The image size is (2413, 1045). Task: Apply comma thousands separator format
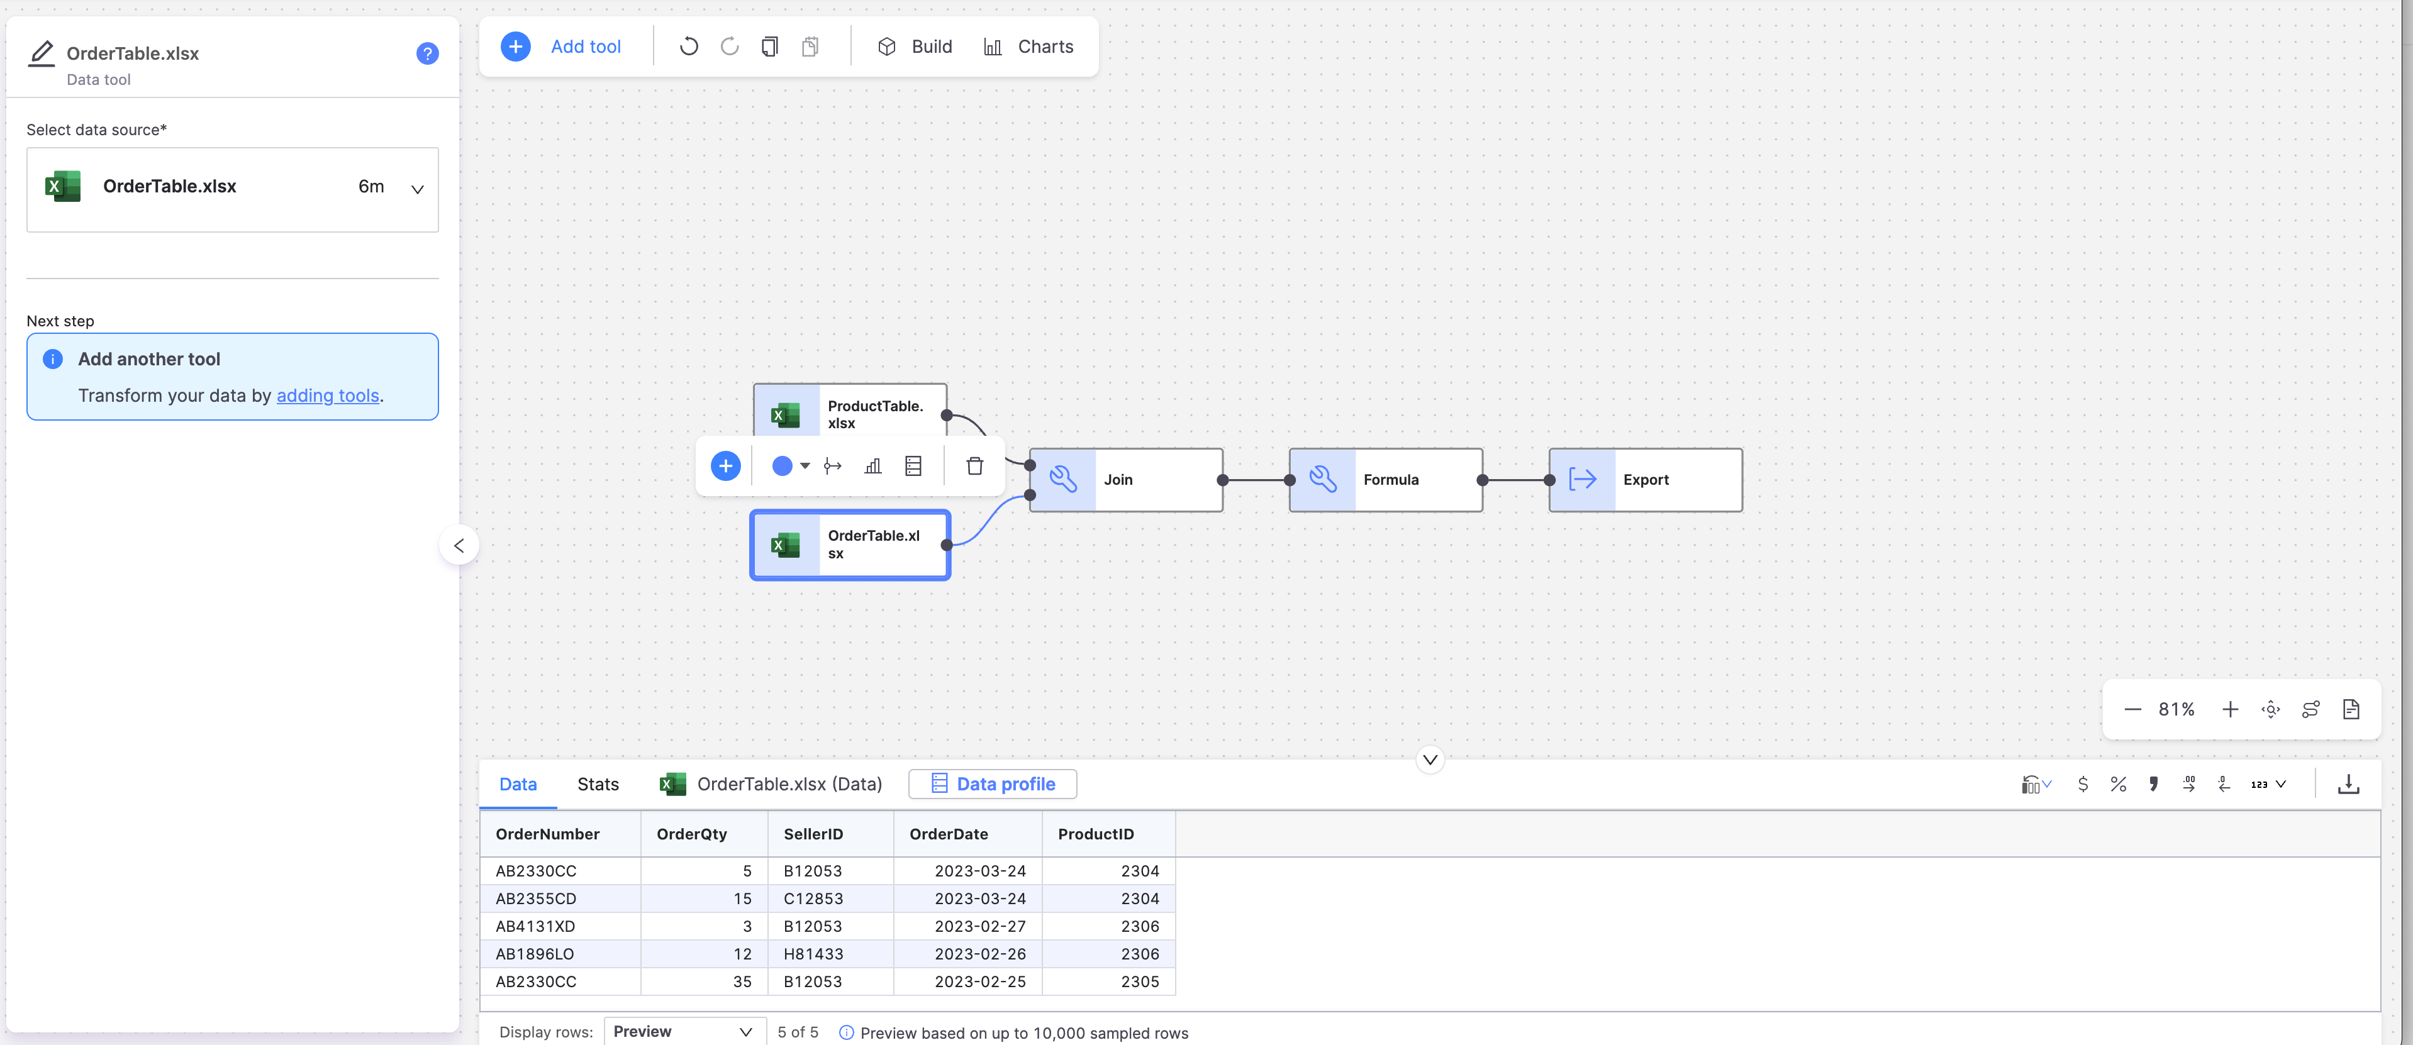tap(2154, 783)
